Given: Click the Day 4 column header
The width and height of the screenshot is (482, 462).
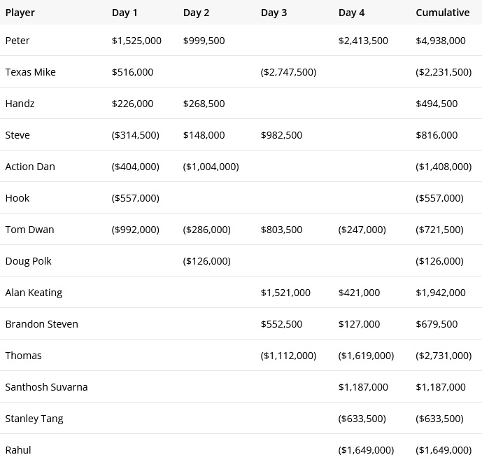Looking at the screenshot, I should (352, 13).
